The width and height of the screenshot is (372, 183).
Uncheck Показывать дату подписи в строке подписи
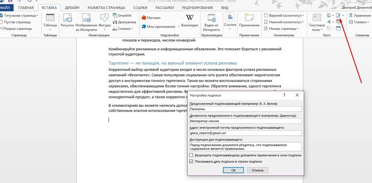(191, 162)
